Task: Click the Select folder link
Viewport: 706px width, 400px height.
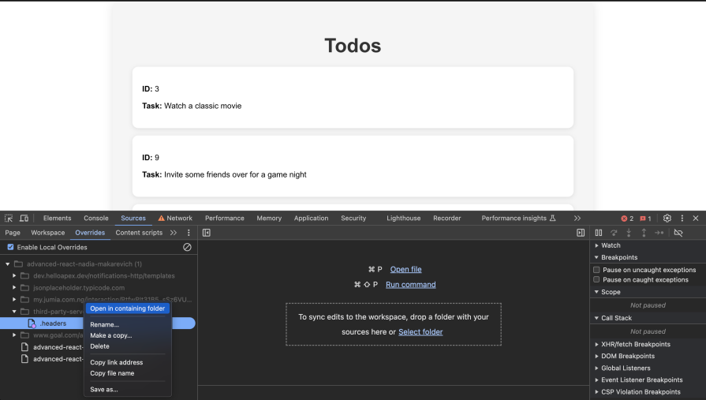Action: (x=420, y=332)
